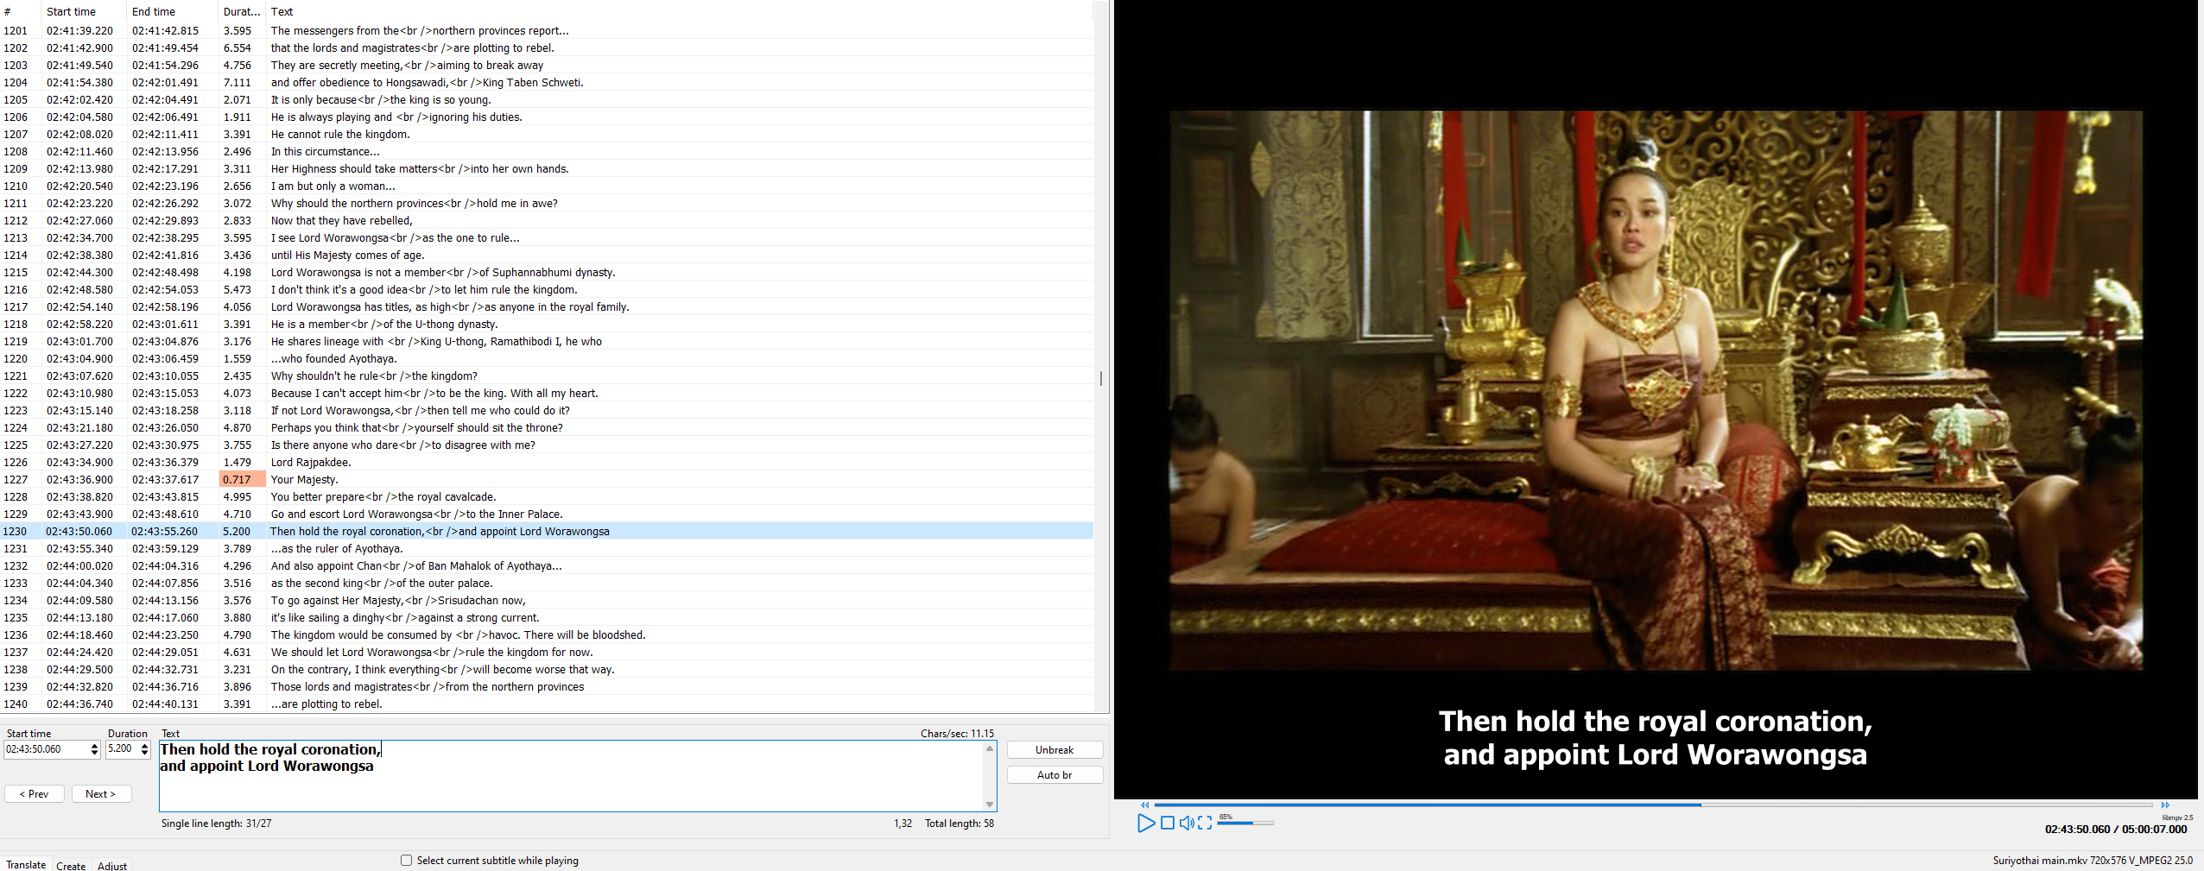Select row 'Now that they have rebelled,'
Viewport: 2204px width, 871px height.
547,220
